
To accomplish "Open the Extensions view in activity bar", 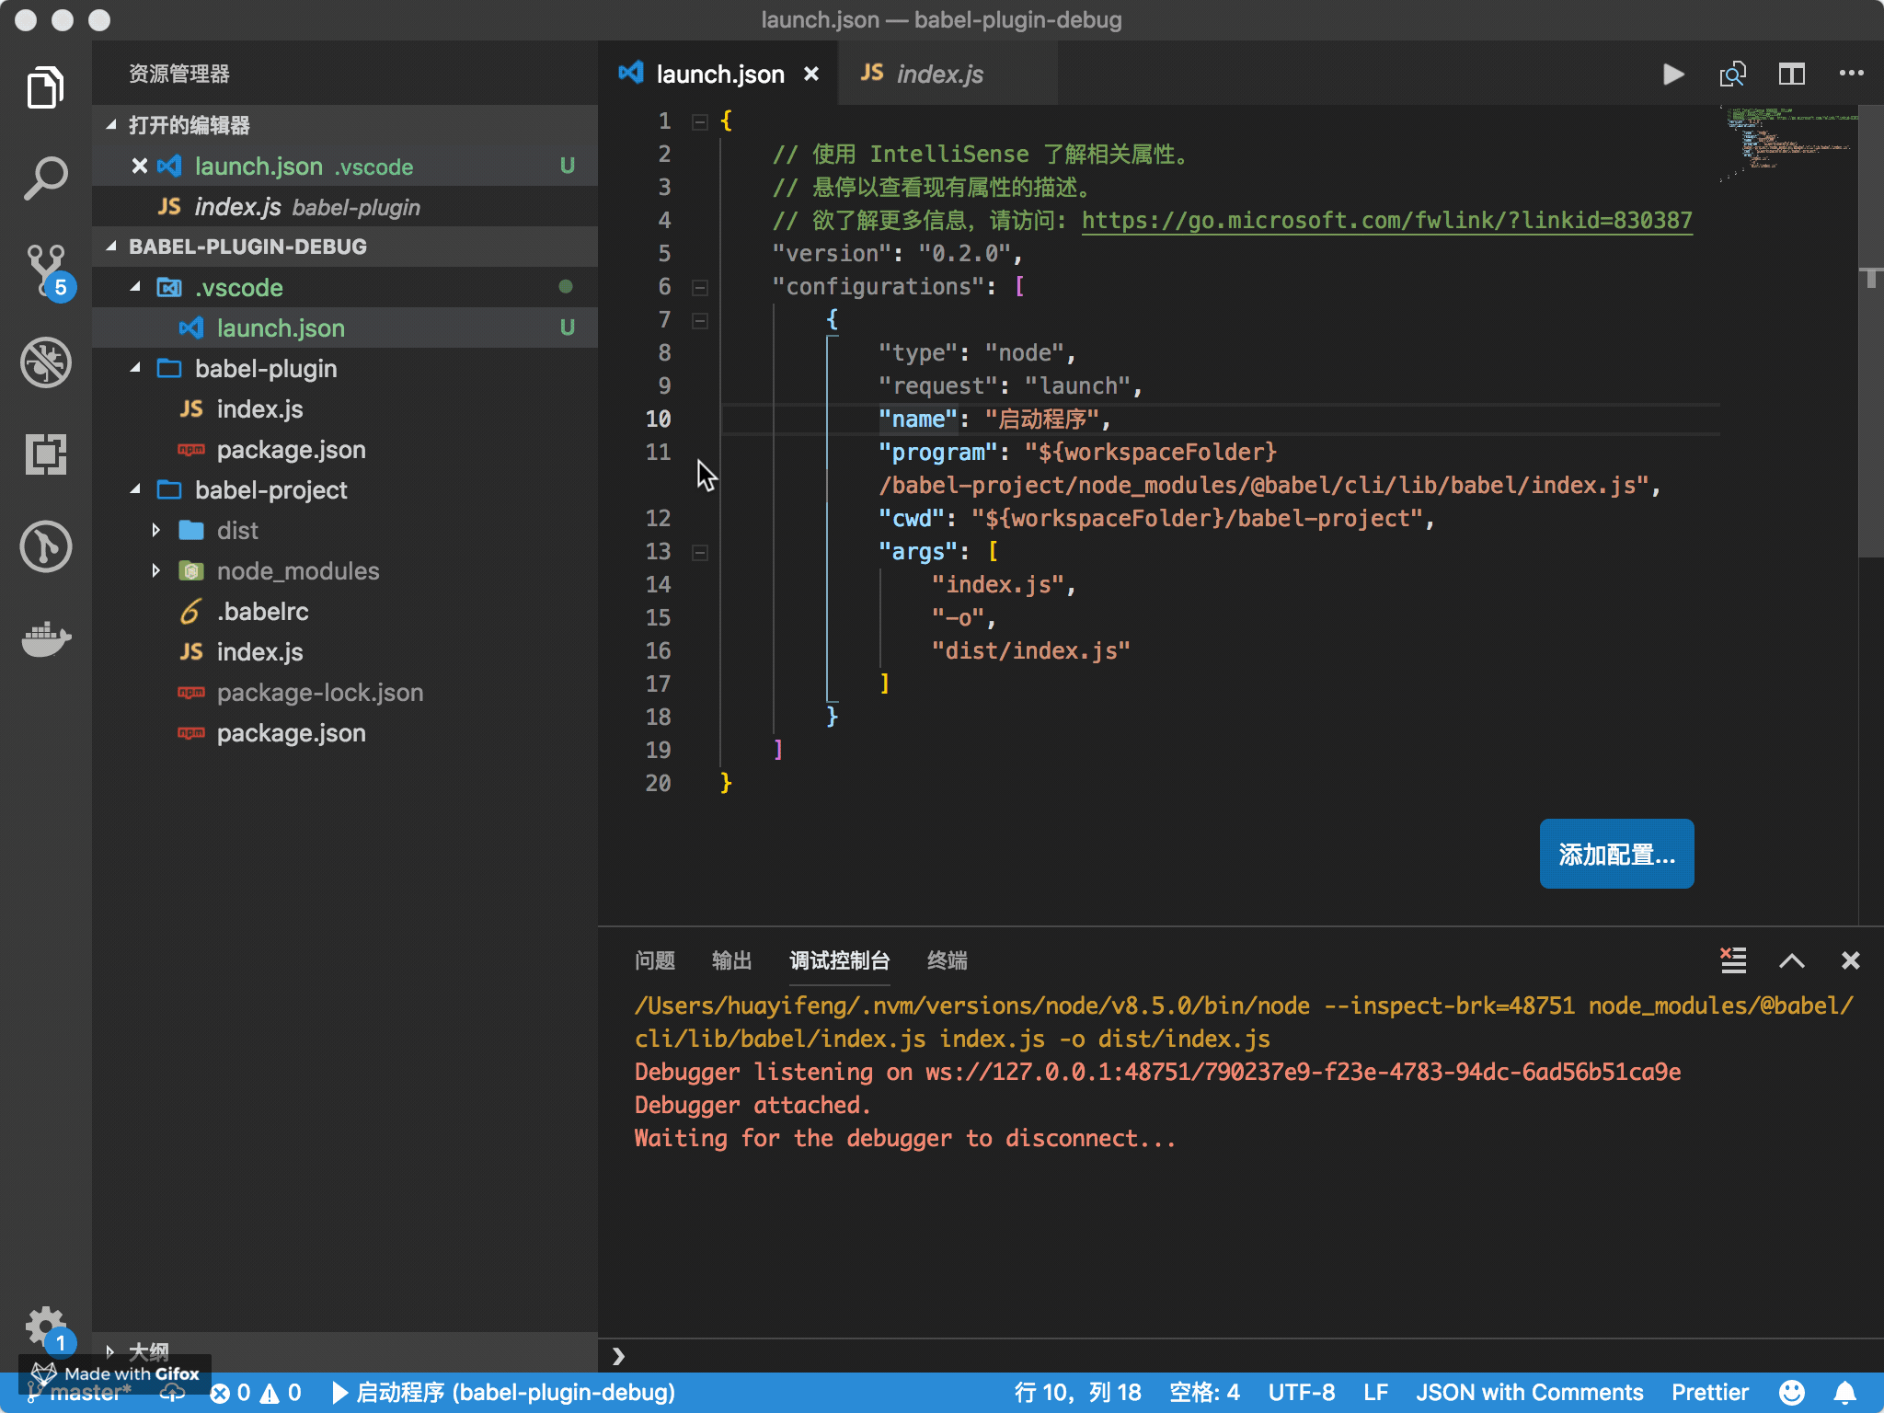I will tap(45, 454).
